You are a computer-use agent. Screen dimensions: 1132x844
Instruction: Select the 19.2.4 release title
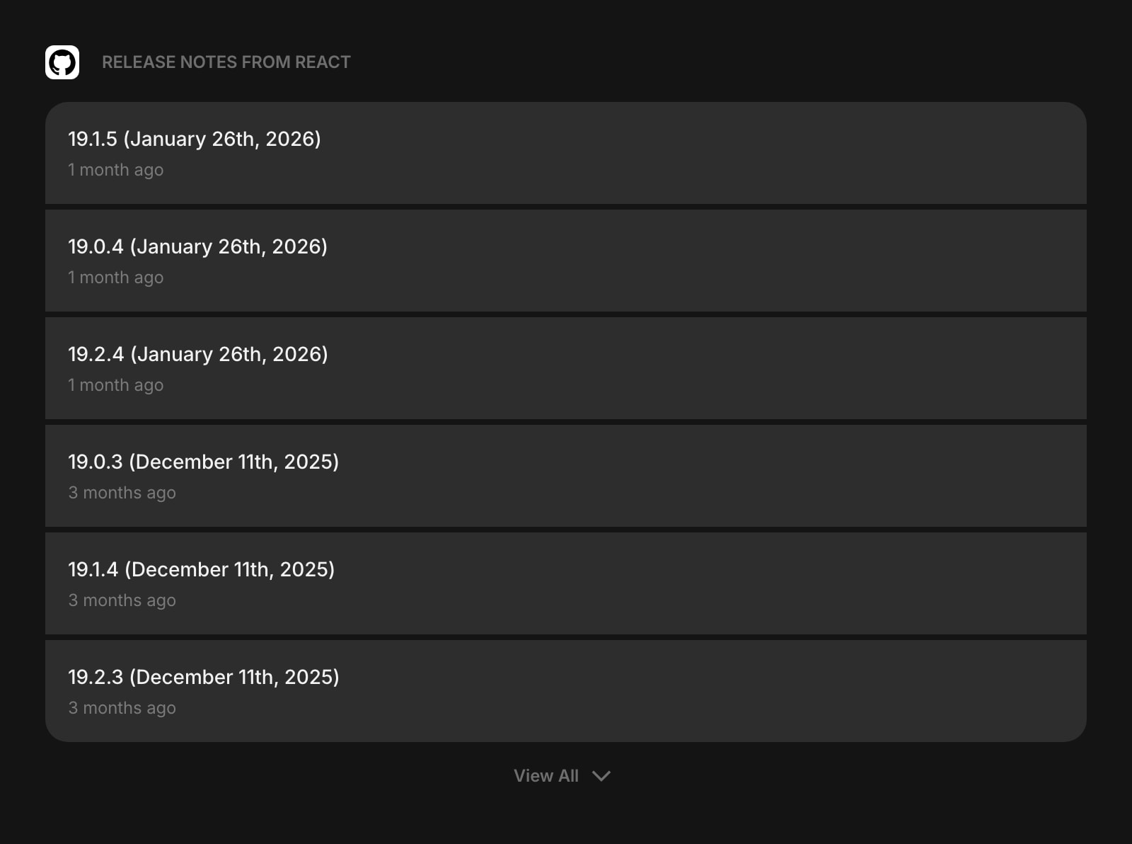point(198,354)
